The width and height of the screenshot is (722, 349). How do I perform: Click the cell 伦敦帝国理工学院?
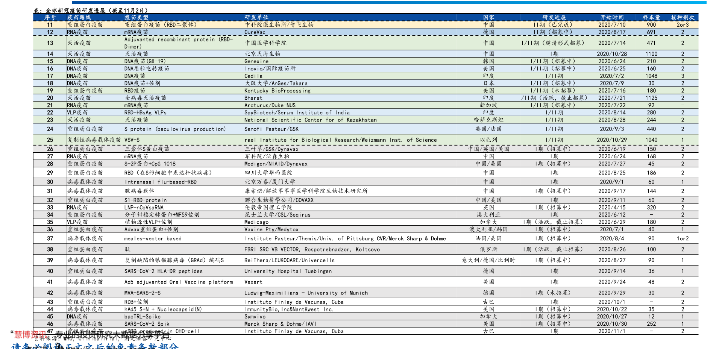point(268,208)
